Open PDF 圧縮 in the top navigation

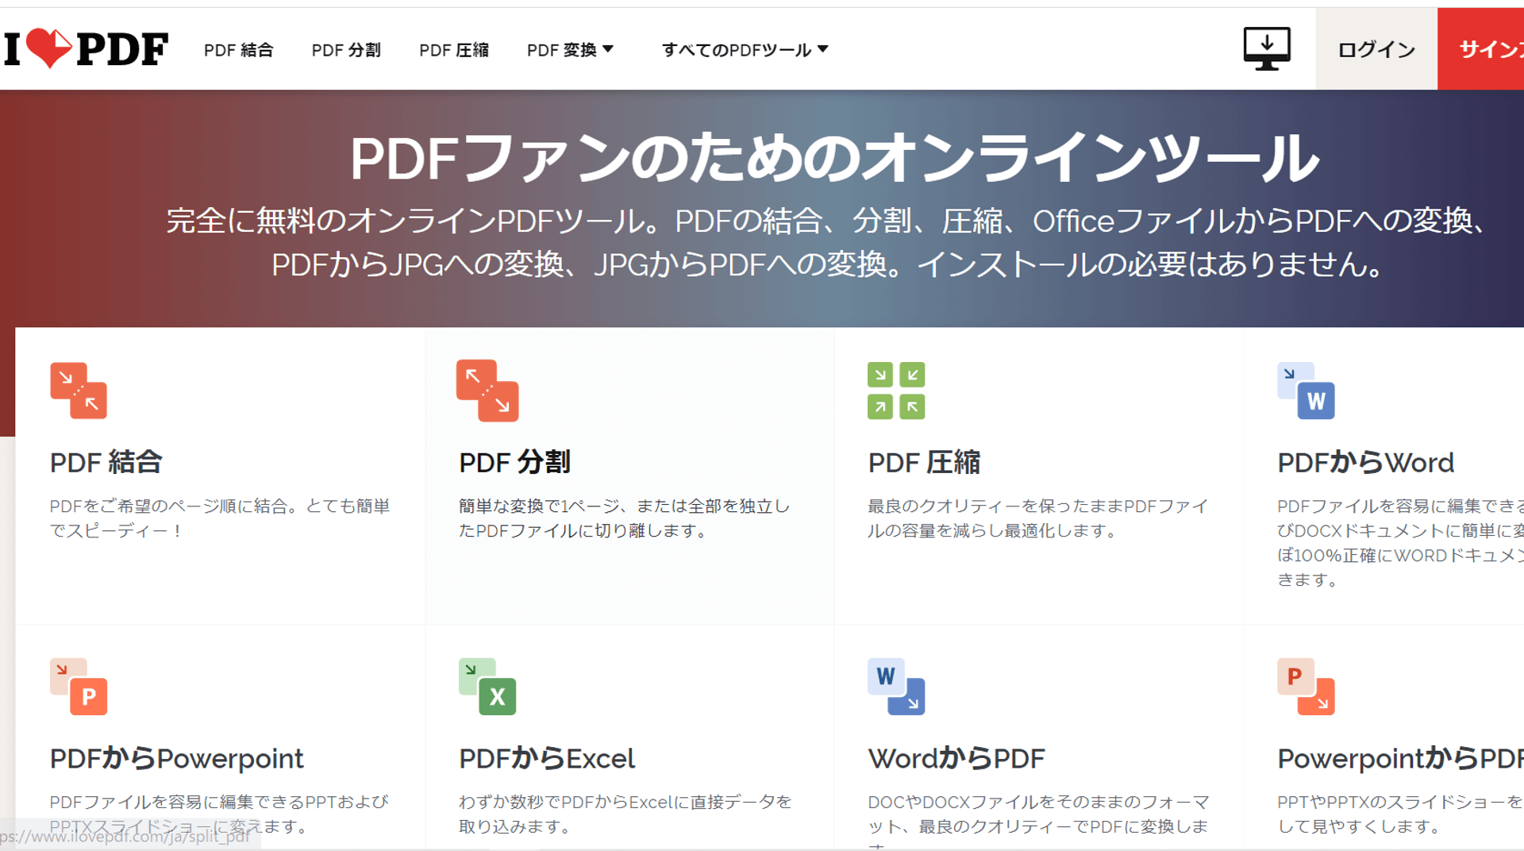pos(454,50)
